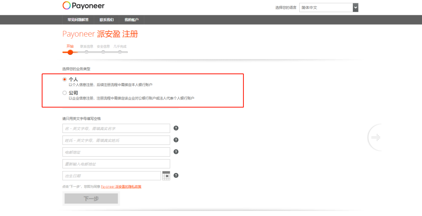This screenshot has width=422, height=216.
Task: Click help icon beside last name field
Action: tap(176, 140)
